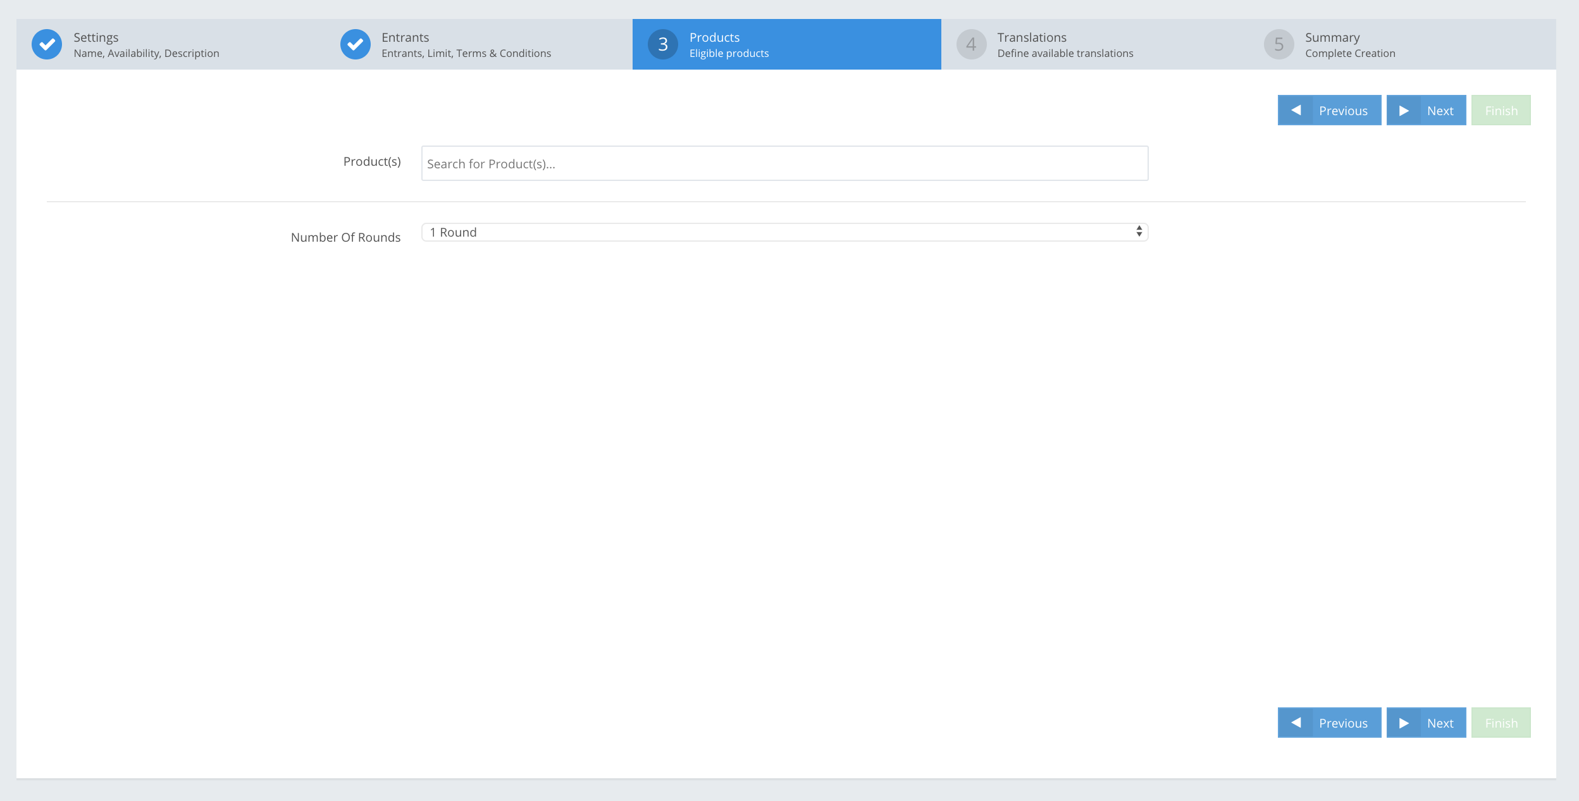The height and width of the screenshot is (801, 1579).
Task: Click the bottom Finish button
Action: [x=1501, y=723]
